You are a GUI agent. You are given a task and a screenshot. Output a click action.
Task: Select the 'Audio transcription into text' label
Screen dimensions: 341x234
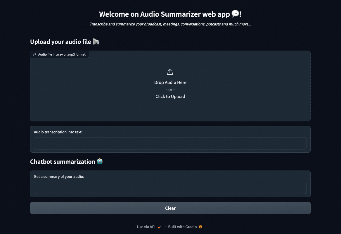[58, 132]
